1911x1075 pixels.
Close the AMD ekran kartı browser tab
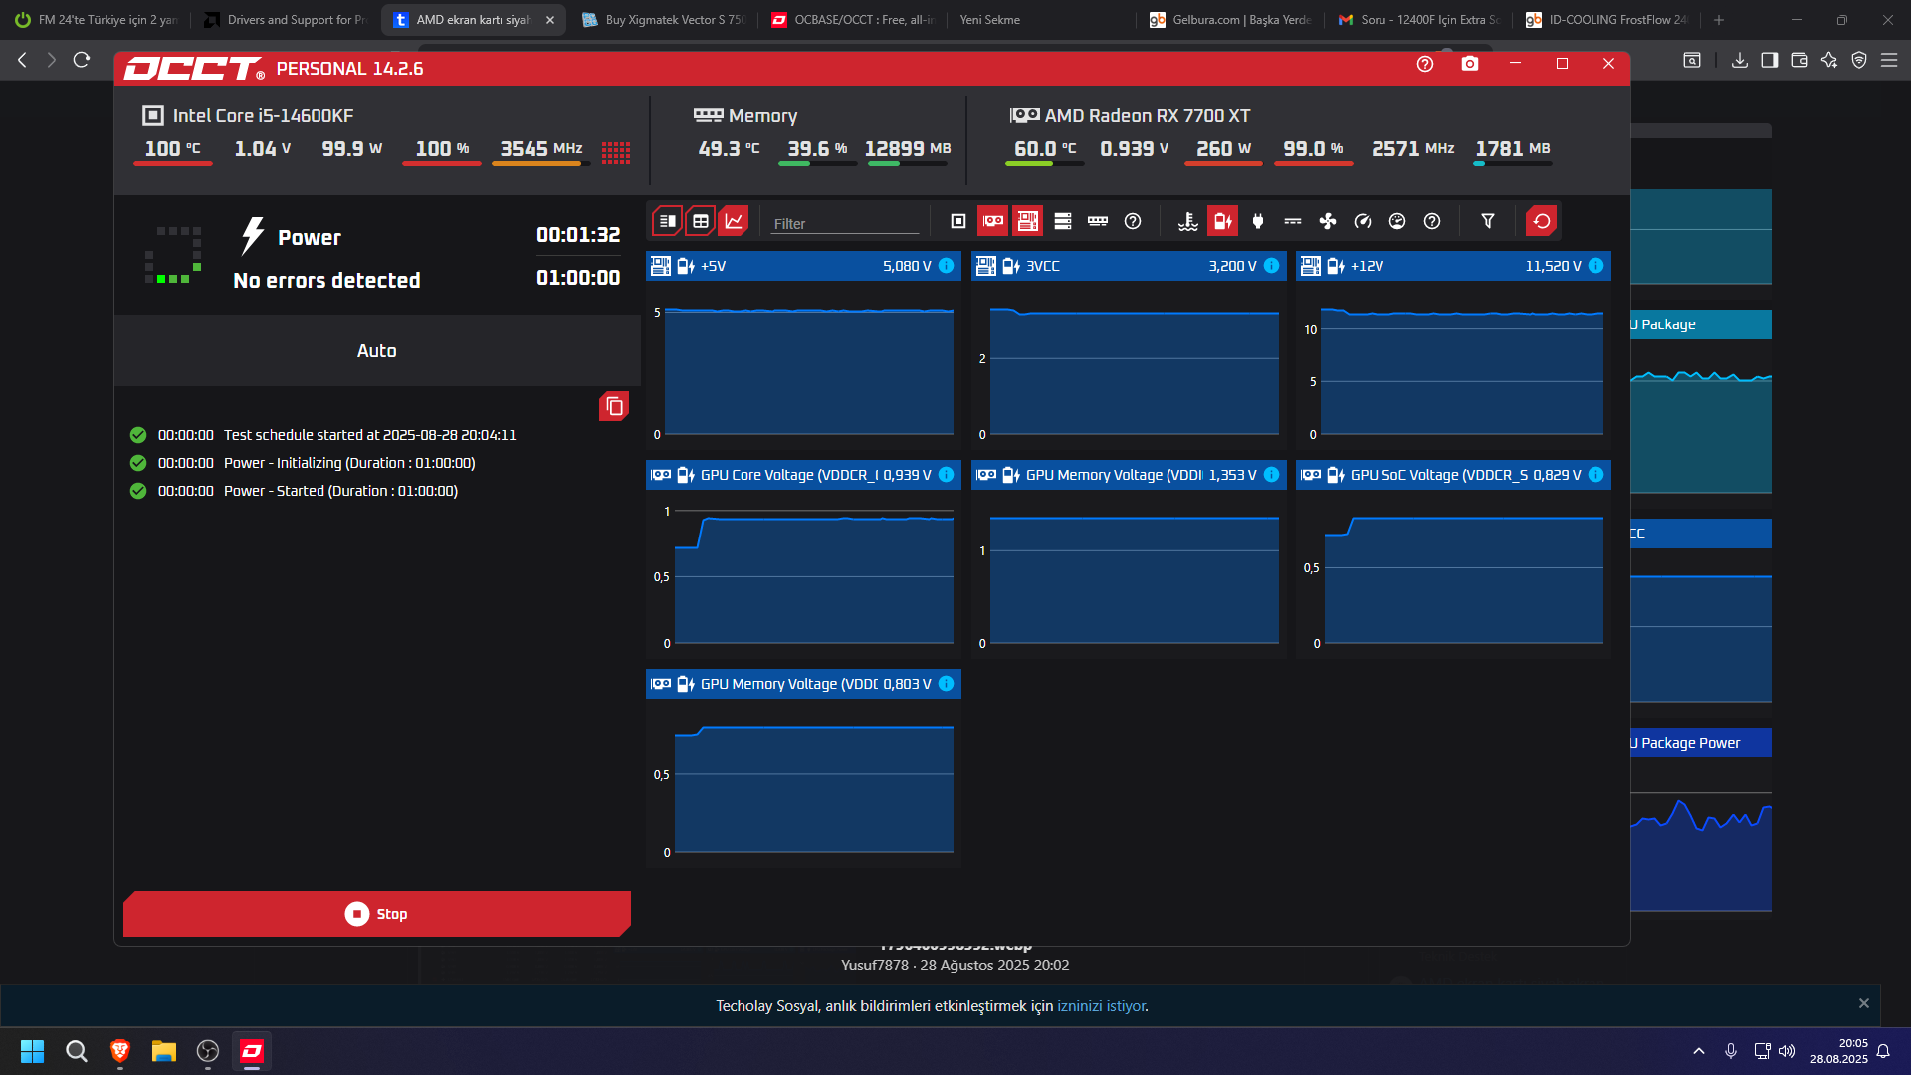pos(550,20)
